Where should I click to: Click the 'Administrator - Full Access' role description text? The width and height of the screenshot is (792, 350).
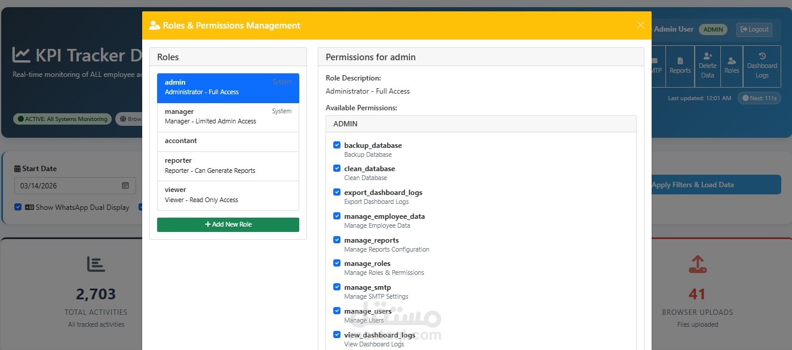pos(368,91)
